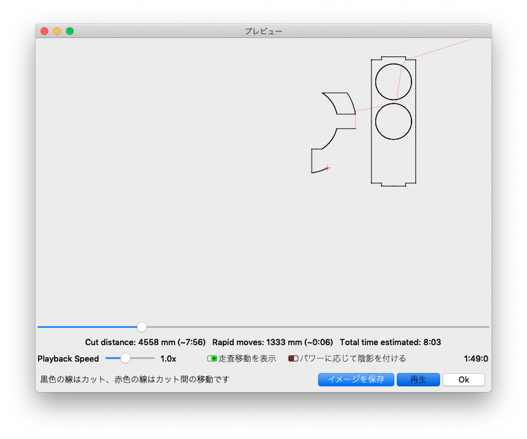Click the 1.0x playback speed value
The height and width of the screenshot is (439, 527).
tap(168, 358)
